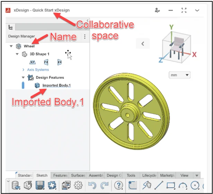The height and width of the screenshot is (194, 213).
Task: Open the Help question mark icon
Action: [118, 185]
